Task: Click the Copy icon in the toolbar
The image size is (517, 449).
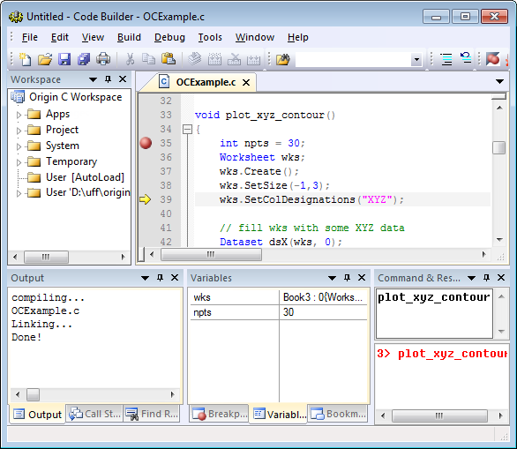Action: pos(149,59)
